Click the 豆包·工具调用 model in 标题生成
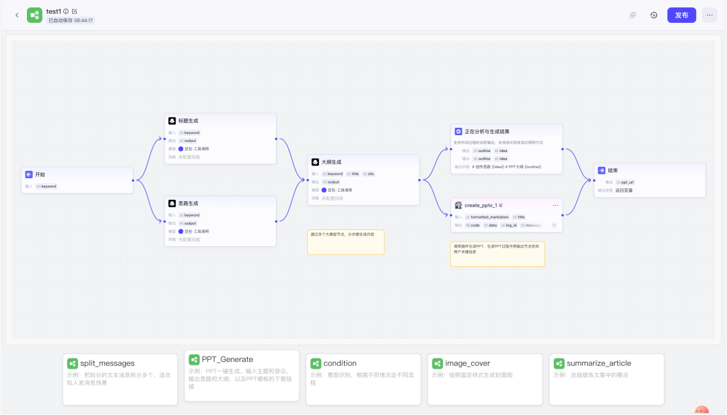This screenshot has width=727, height=415. (197, 149)
